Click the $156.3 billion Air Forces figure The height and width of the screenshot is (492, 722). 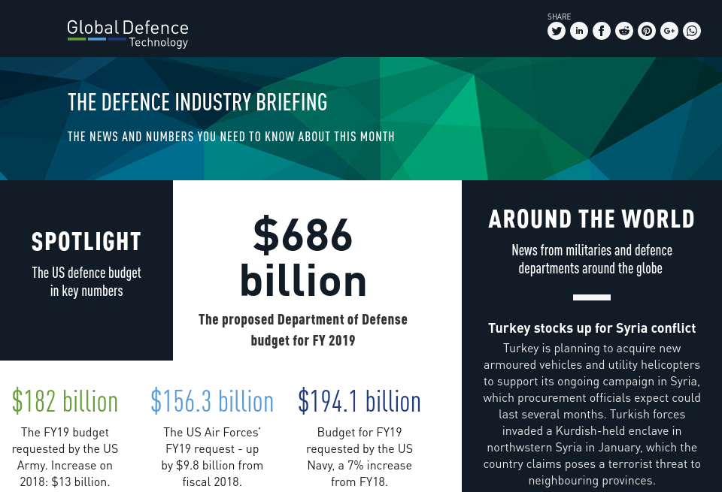pyautogui.click(x=212, y=401)
